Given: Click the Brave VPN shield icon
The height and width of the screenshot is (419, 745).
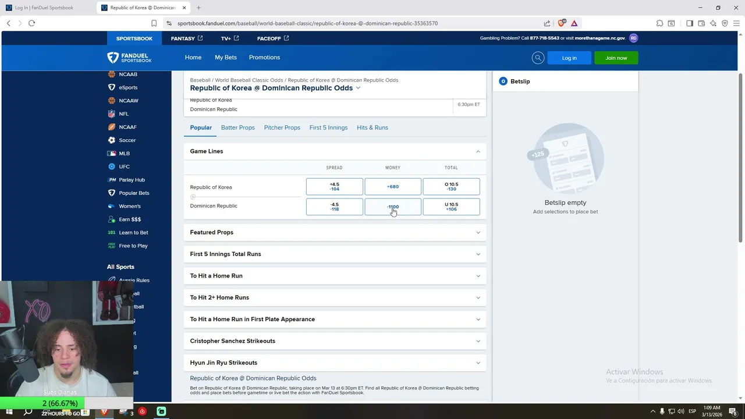Looking at the screenshot, I should tap(725, 23).
